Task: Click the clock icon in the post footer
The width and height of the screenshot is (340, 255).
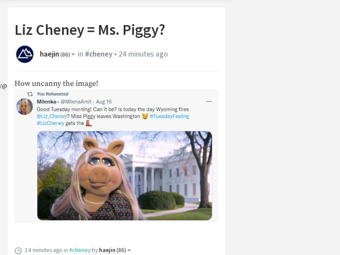Action: 18,250
